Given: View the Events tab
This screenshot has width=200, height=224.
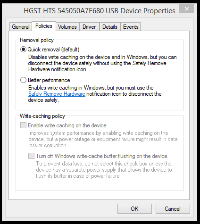Looking at the screenshot, I should [131, 27].
